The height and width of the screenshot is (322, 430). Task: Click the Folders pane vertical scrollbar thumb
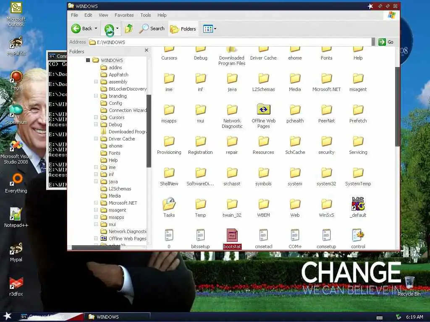pos(149,131)
